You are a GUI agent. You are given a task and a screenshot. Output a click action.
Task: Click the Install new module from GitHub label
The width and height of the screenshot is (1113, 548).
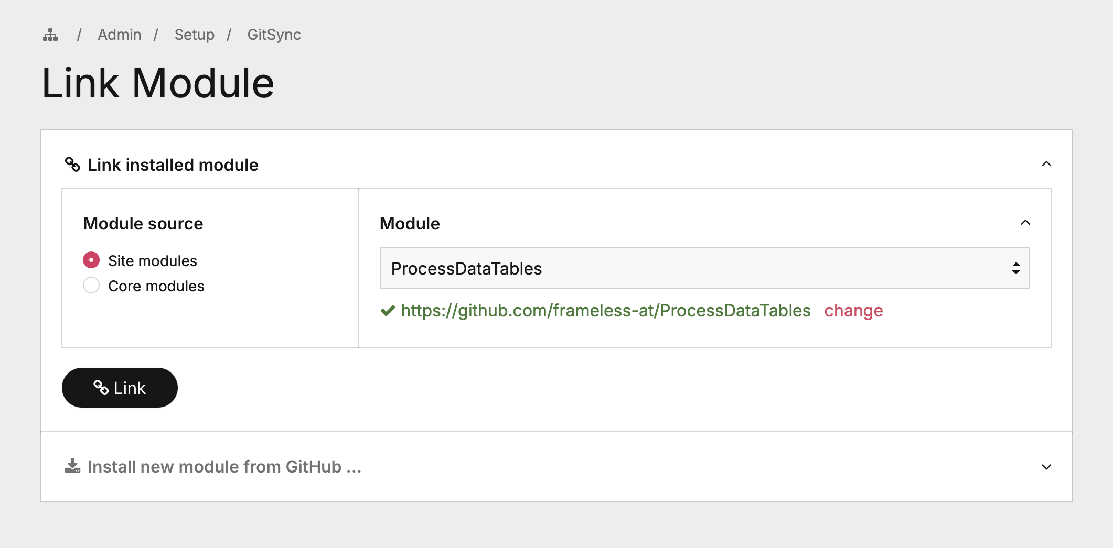pyautogui.click(x=224, y=467)
